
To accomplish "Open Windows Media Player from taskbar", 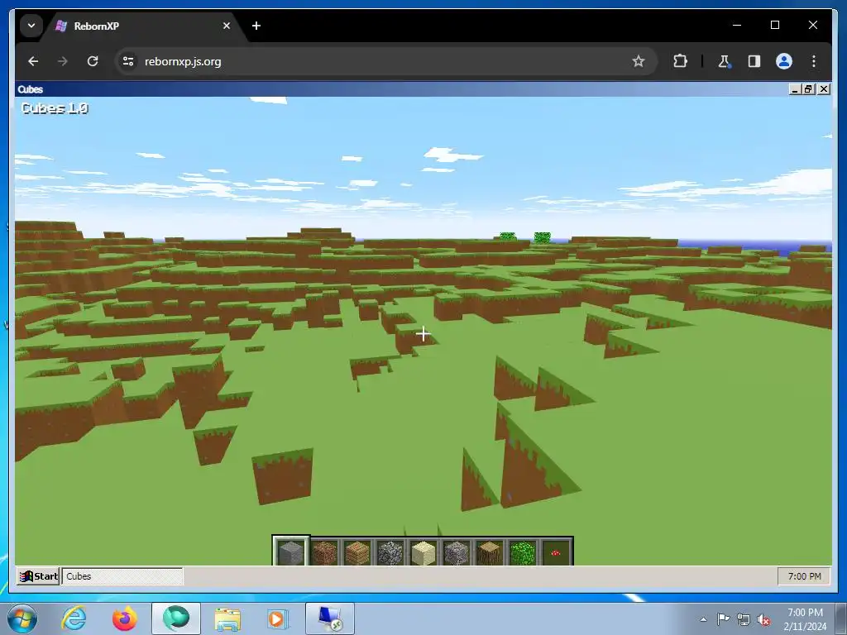I will pos(278,618).
